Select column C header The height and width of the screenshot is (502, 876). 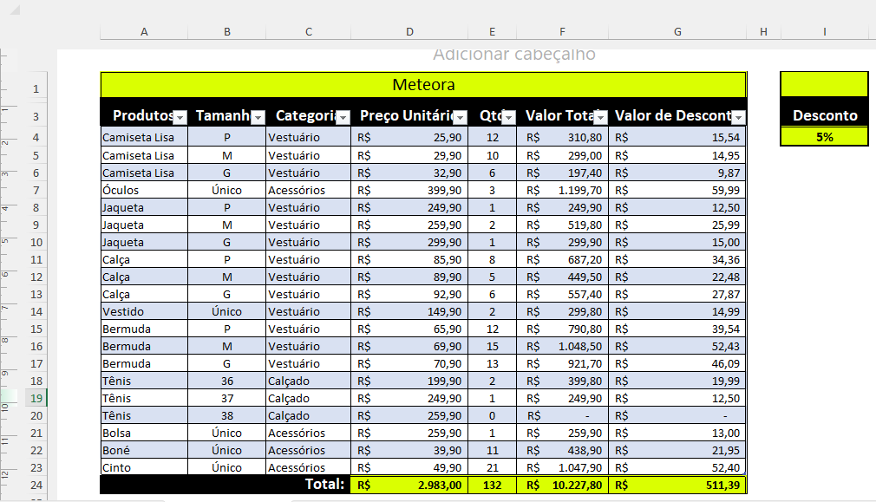[x=309, y=32]
